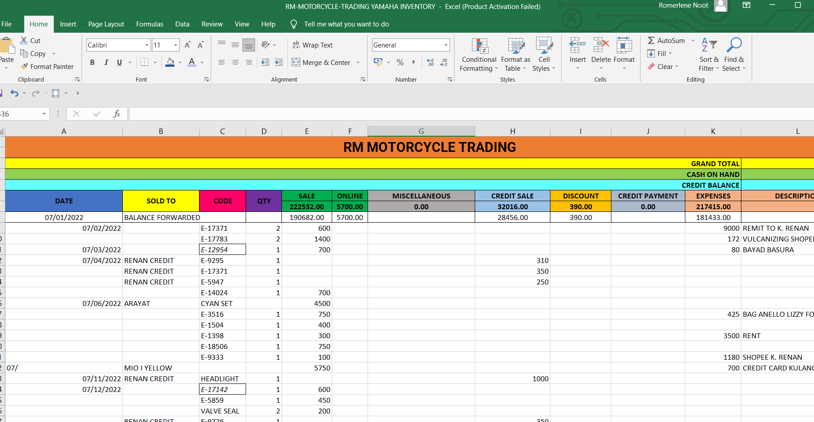This screenshot has height=422, width=814.
Task: Select column G header
Action: coord(421,131)
